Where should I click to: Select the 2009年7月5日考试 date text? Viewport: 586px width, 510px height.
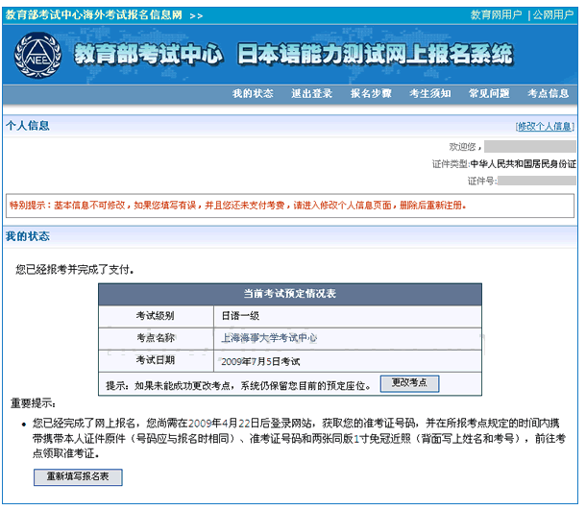(260, 362)
